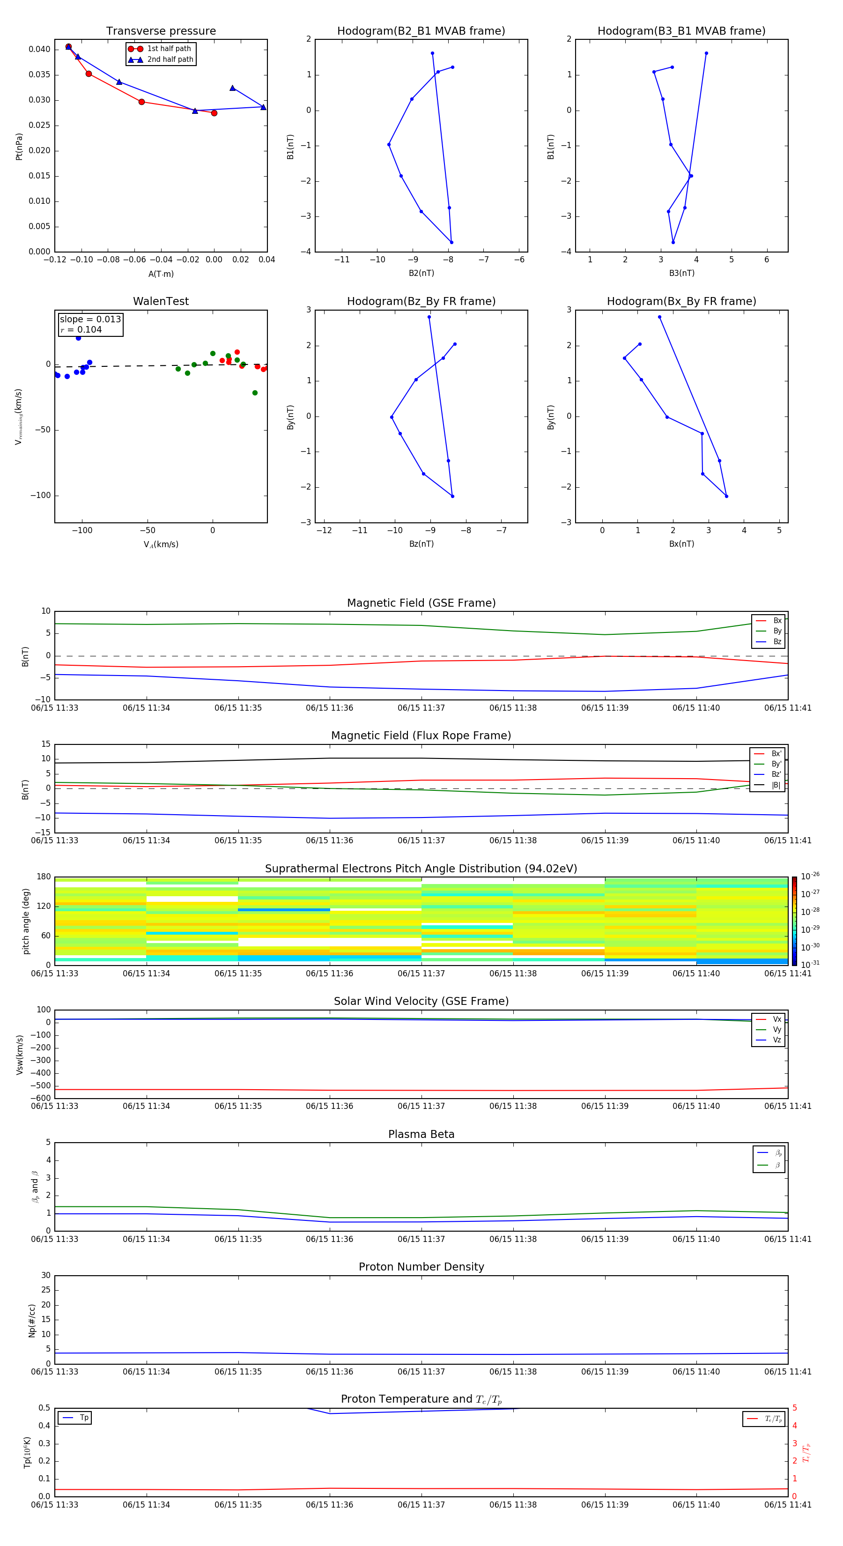This screenshot has height=1546, width=843.
Task: Click the 'WalenTest' plot title
Action: point(161,301)
